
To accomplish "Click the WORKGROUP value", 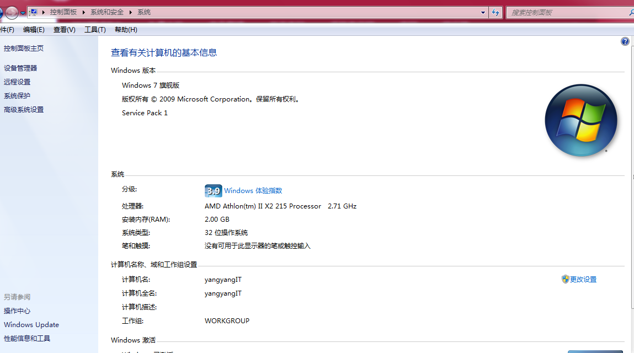I will 227,320.
